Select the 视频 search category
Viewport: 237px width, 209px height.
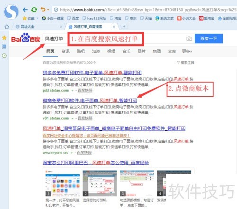coord(111,51)
